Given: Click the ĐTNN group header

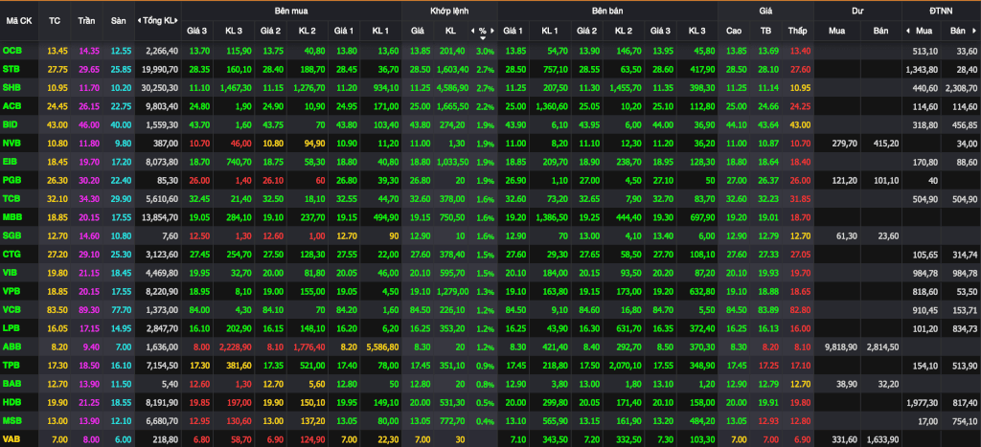Looking at the screenshot, I should pos(941,11).
